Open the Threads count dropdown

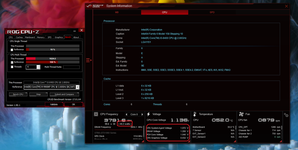pos(38,67)
